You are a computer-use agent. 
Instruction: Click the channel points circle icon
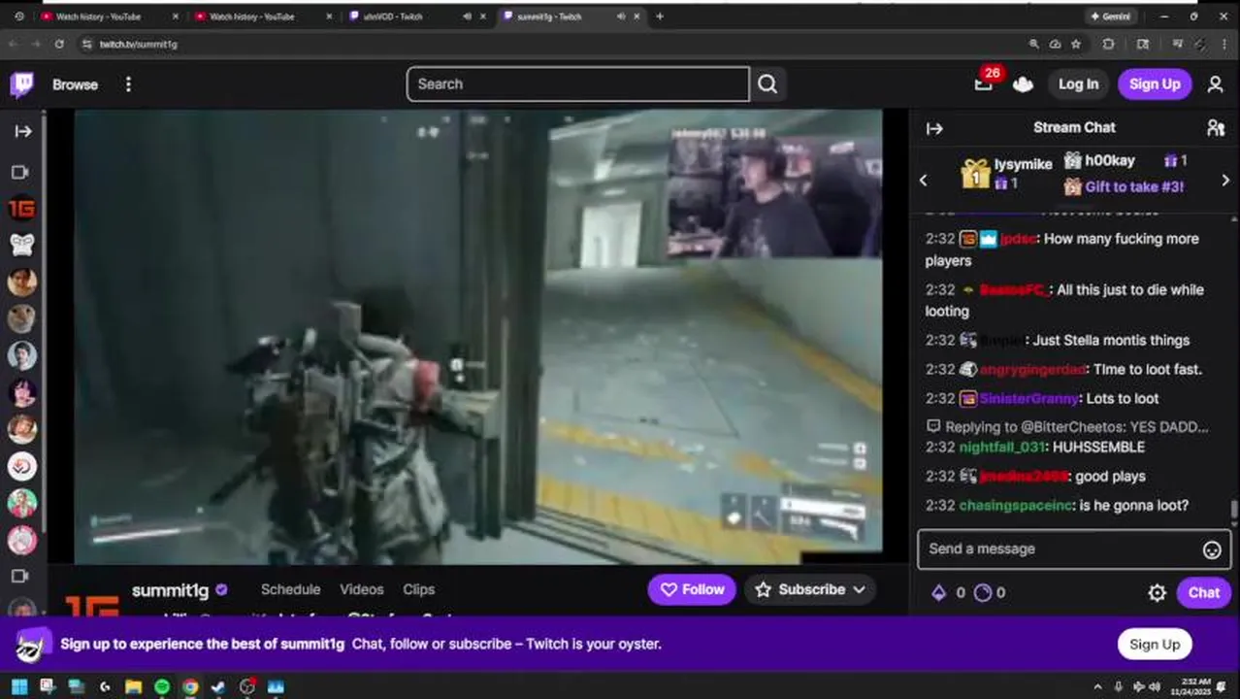pos(983,592)
